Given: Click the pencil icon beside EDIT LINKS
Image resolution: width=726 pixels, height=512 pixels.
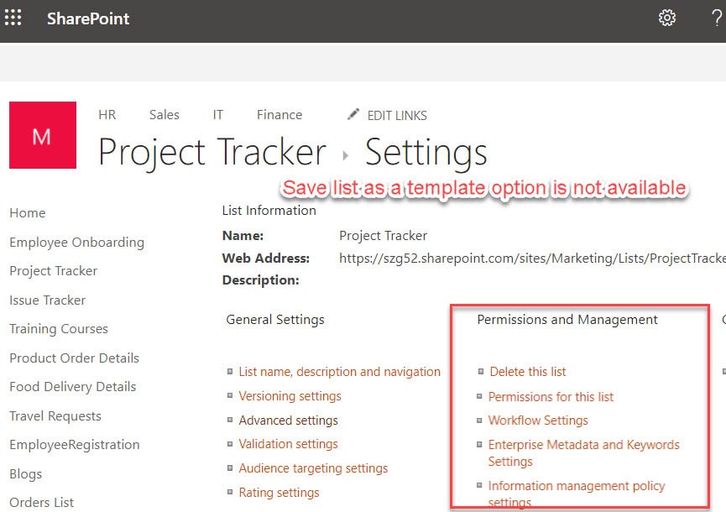Looking at the screenshot, I should tap(353, 114).
